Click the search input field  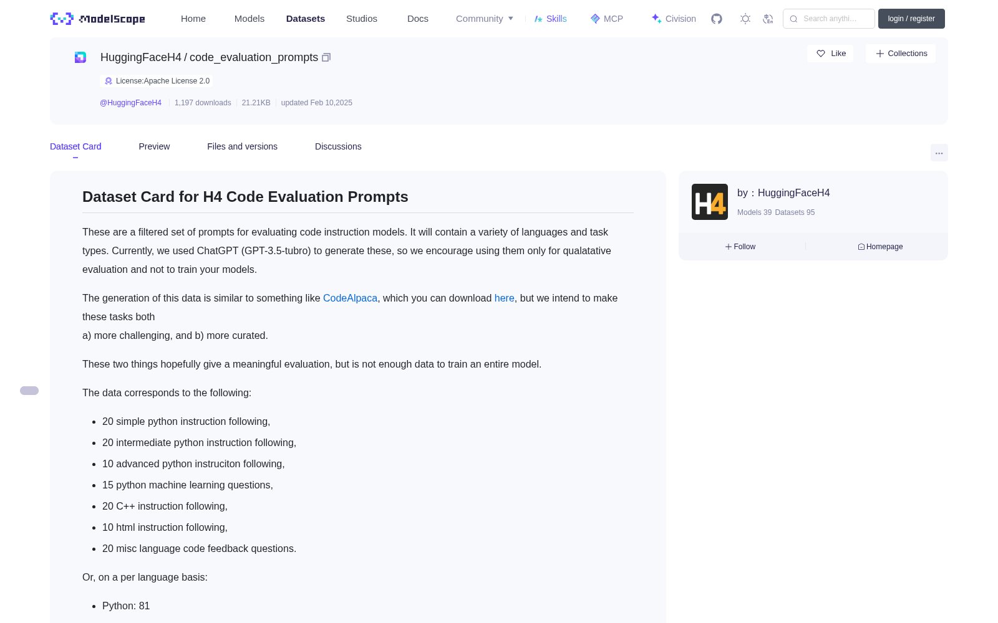click(829, 19)
